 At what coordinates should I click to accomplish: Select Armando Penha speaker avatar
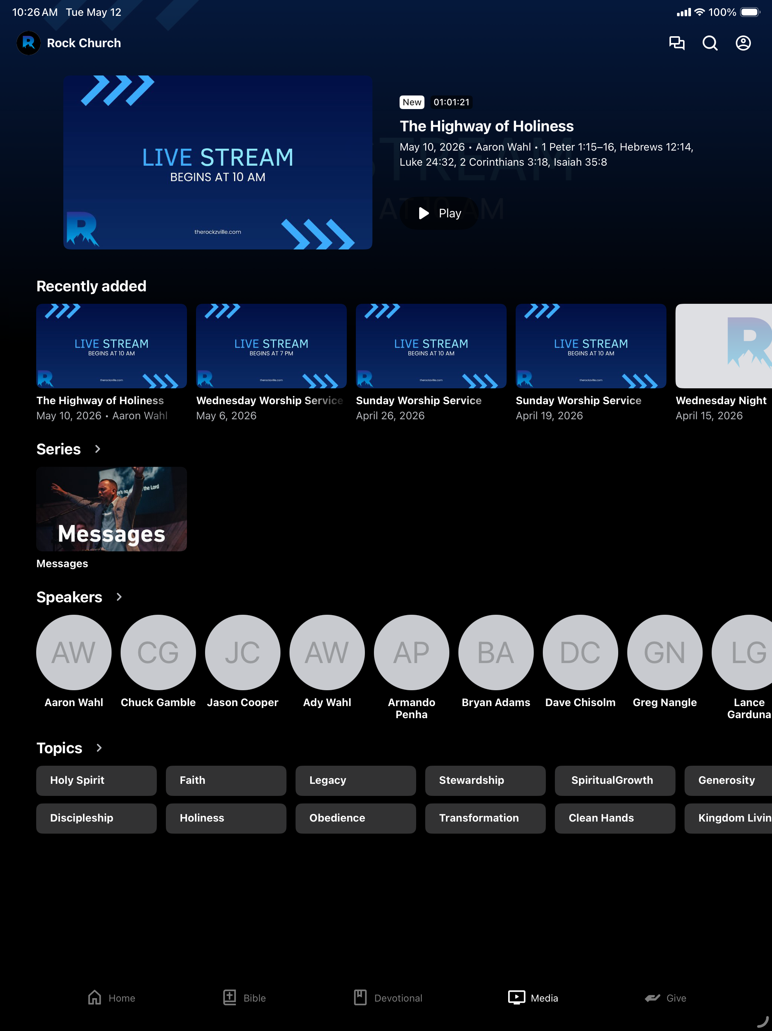(411, 652)
